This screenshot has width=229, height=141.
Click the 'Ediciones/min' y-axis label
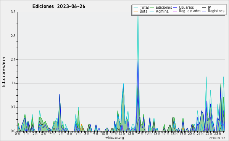pyautogui.click(x=3, y=72)
